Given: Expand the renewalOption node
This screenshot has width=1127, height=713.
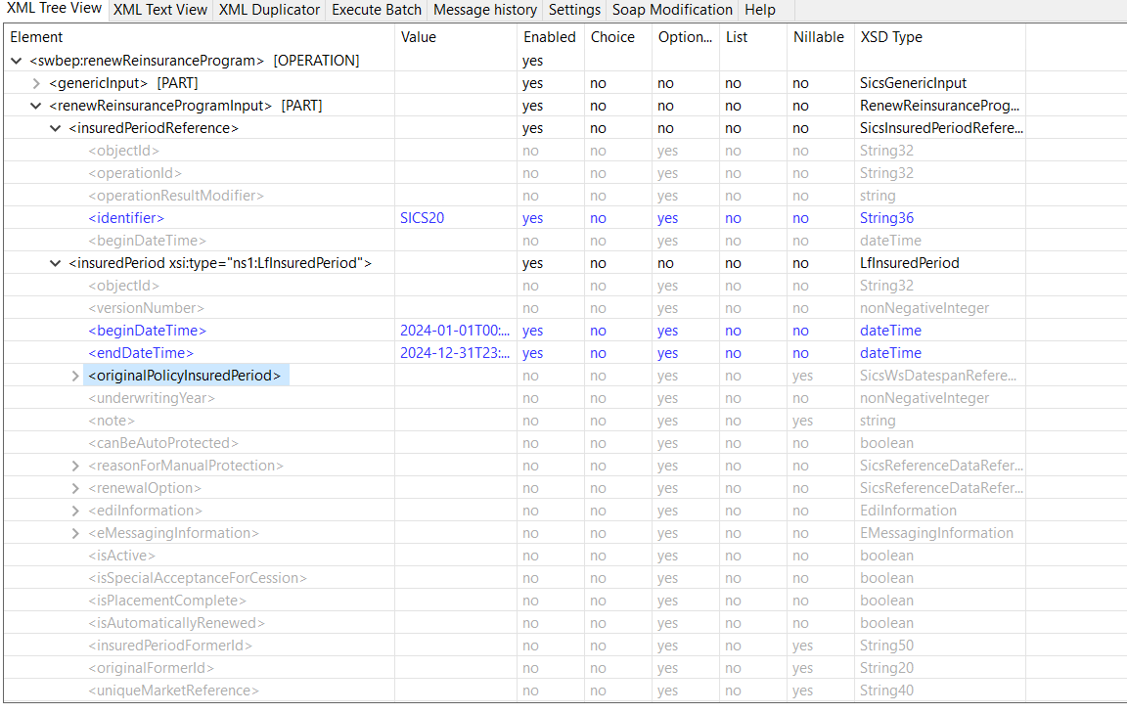Looking at the screenshot, I should pos(75,488).
